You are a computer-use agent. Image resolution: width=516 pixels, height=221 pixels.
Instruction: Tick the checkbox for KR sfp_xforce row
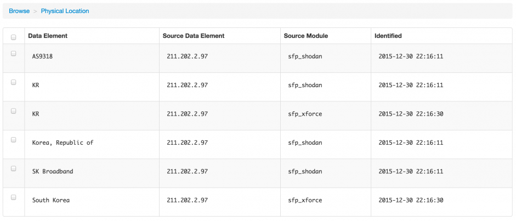click(x=14, y=111)
